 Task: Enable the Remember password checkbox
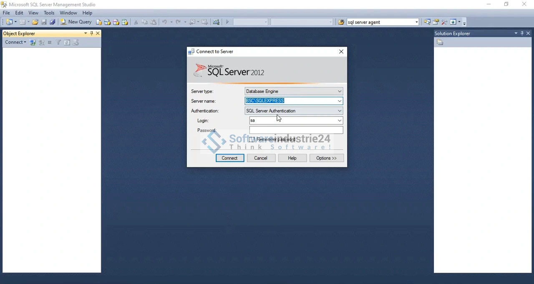(252, 140)
